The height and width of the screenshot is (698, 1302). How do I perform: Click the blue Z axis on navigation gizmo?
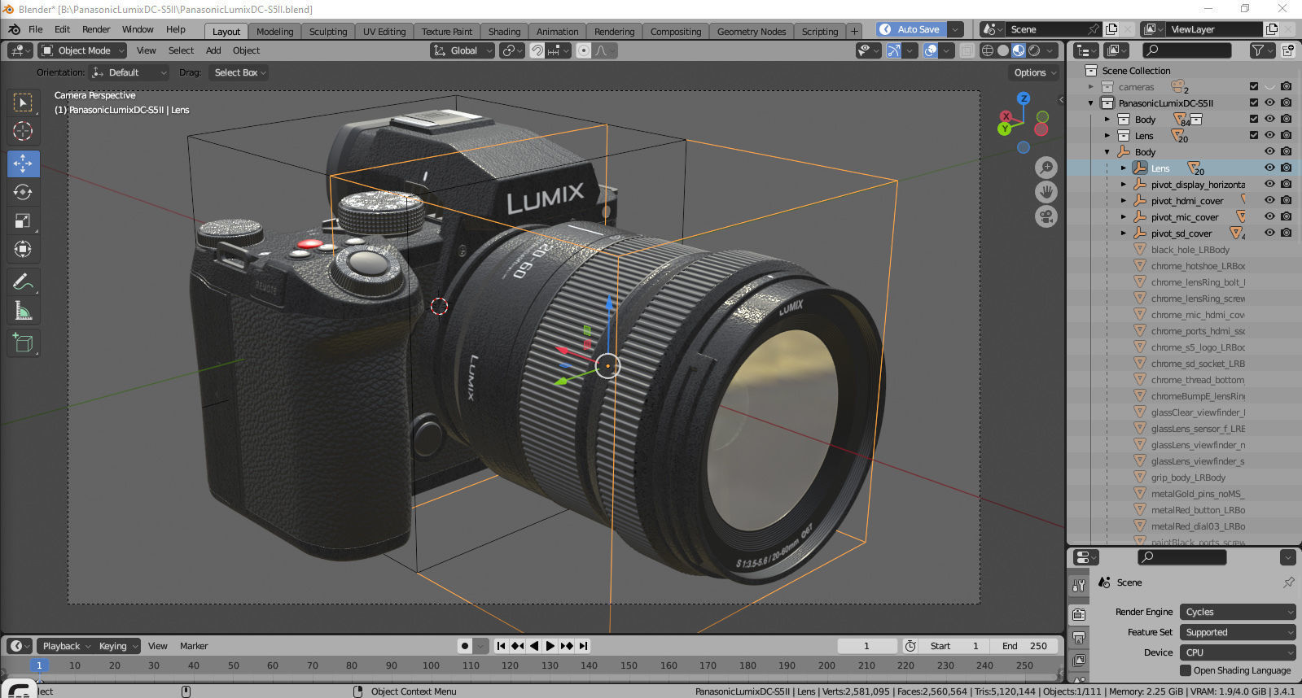coord(1024,98)
